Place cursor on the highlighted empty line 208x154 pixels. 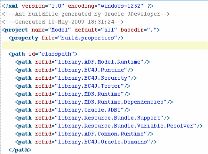105,45
